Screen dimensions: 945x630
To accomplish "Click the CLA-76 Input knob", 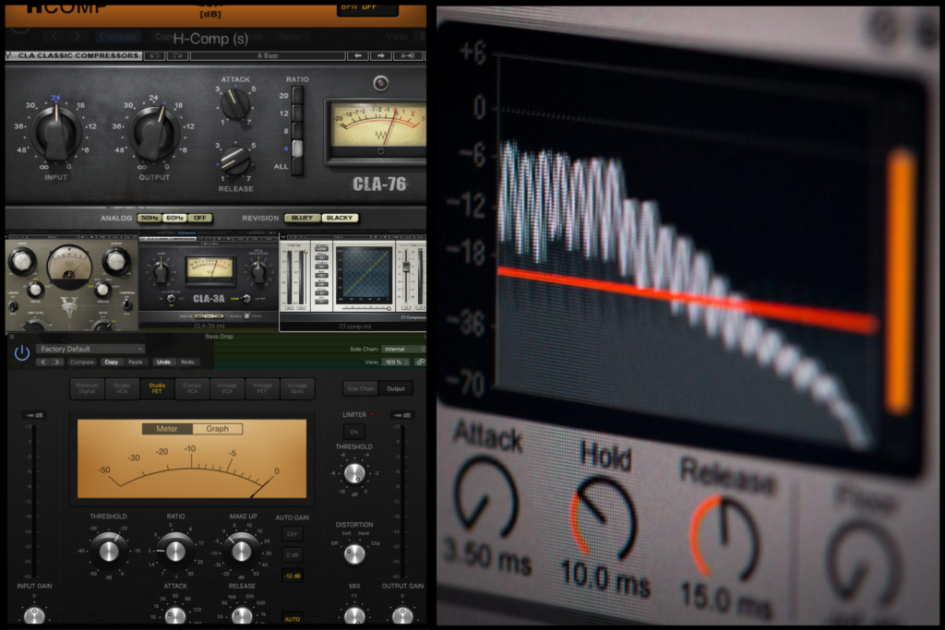I will coord(55,131).
